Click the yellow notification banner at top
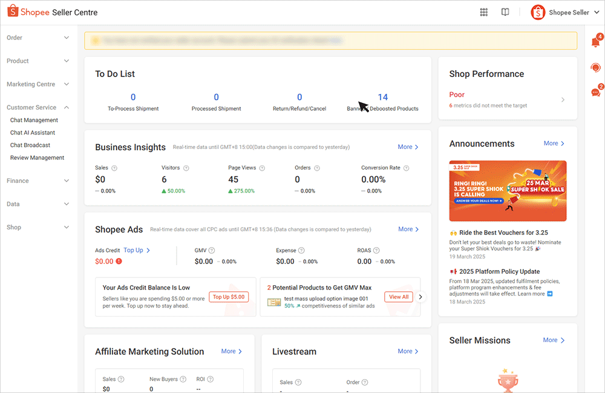 point(331,41)
